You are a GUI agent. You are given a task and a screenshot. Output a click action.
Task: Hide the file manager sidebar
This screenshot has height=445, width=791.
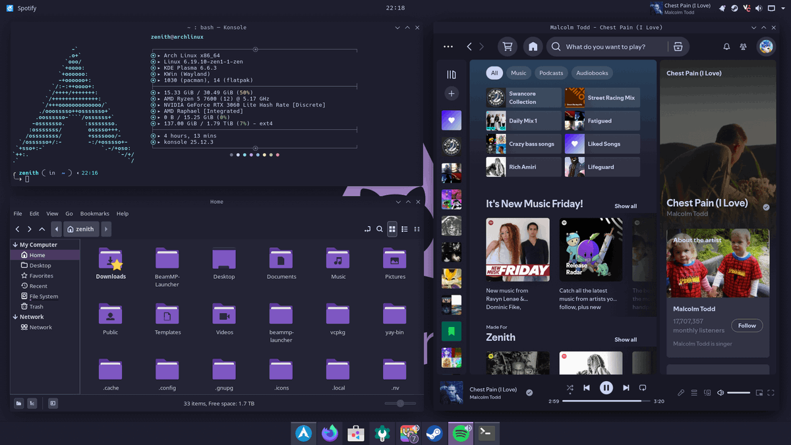pos(53,403)
